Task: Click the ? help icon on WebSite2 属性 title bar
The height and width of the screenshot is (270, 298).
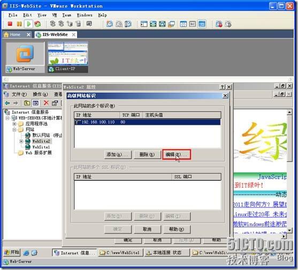Action: click(222, 87)
